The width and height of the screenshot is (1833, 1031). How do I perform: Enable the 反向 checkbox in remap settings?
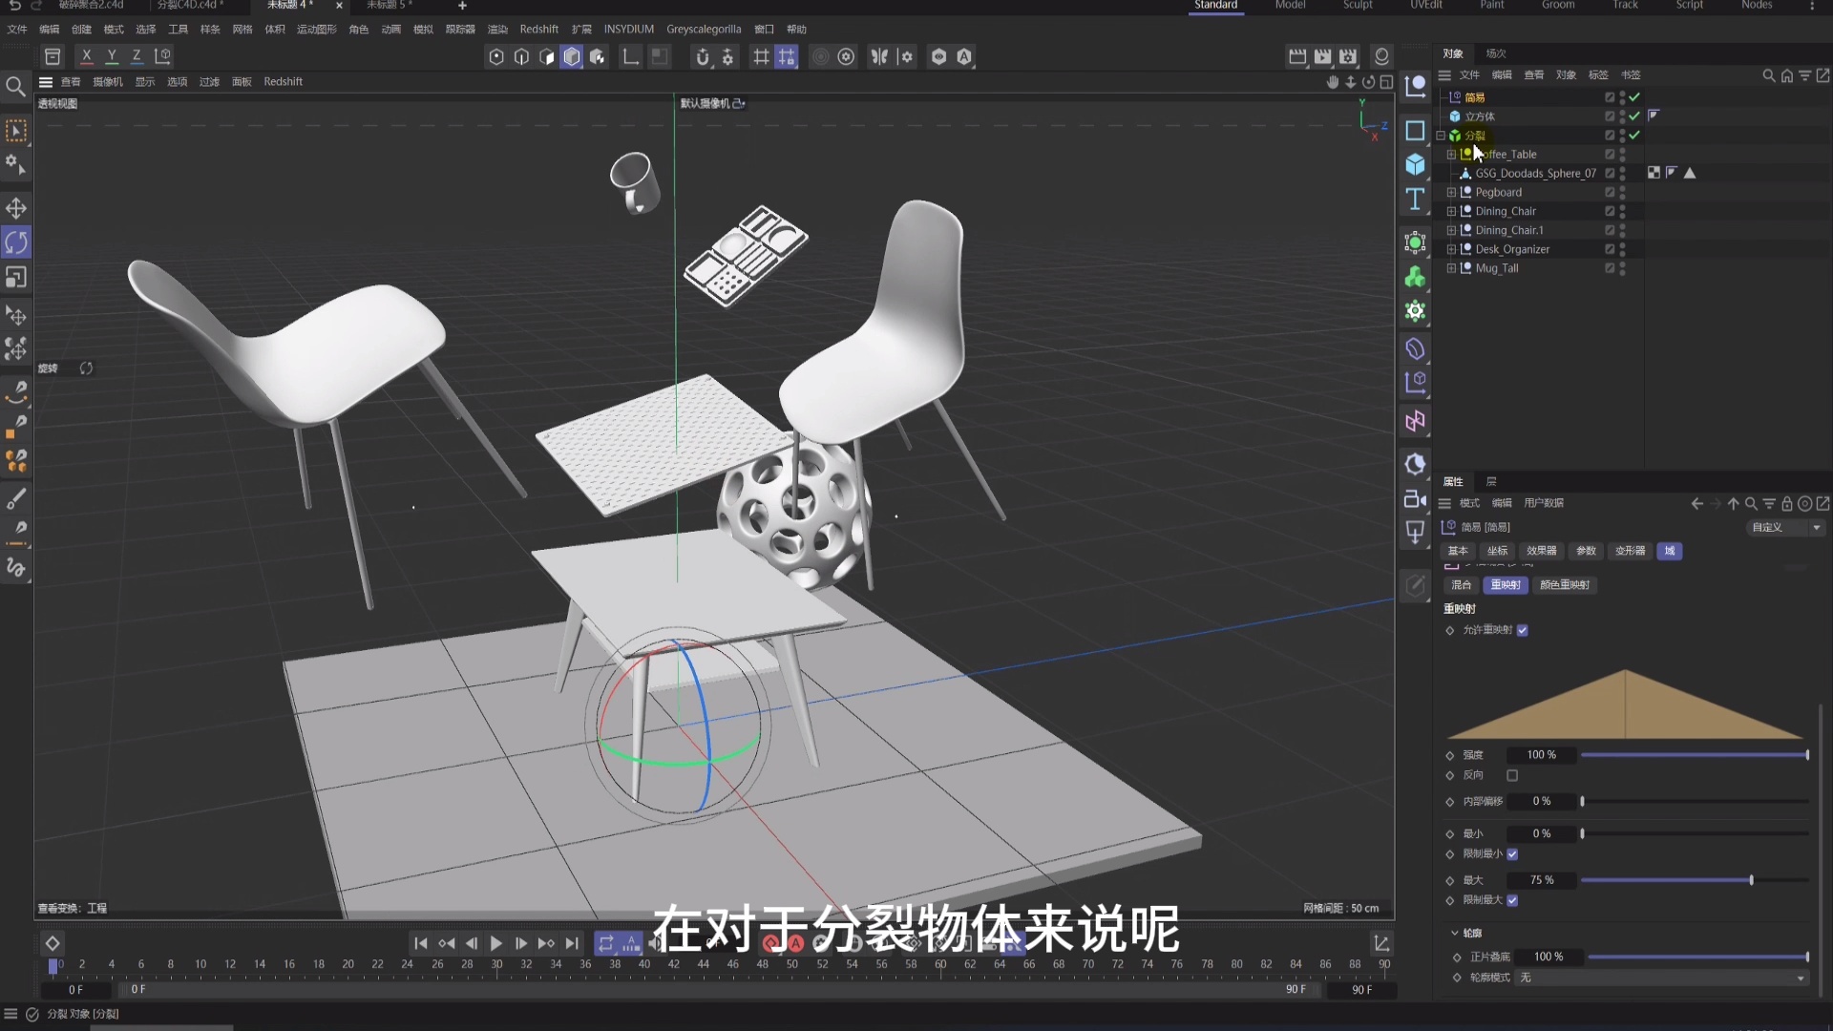coord(1513,775)
